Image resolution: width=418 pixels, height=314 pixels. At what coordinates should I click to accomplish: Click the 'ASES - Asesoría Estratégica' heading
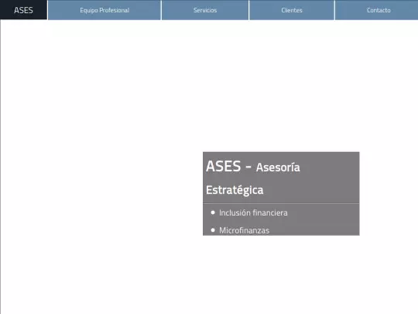click(x=252, y=178)
